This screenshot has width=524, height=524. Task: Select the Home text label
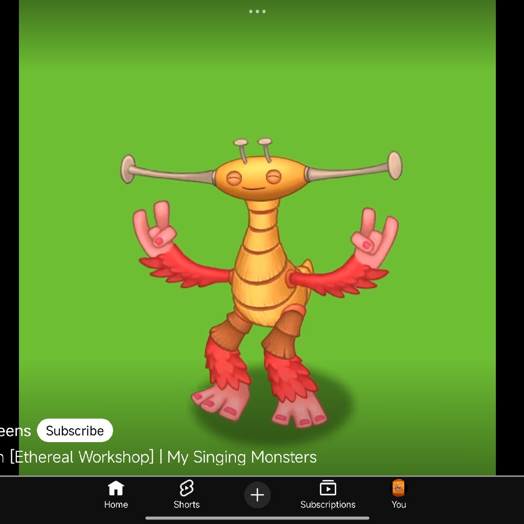point(116,504)
